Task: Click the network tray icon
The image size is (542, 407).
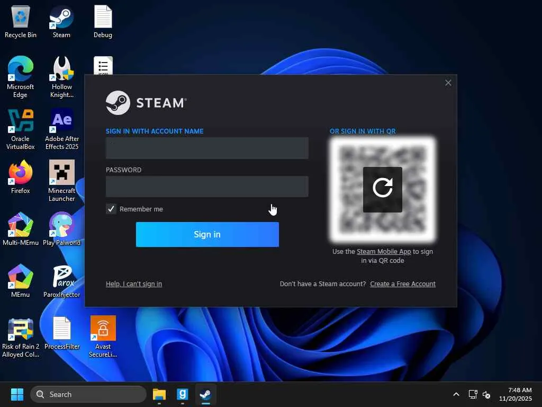Action: (473, 394)
